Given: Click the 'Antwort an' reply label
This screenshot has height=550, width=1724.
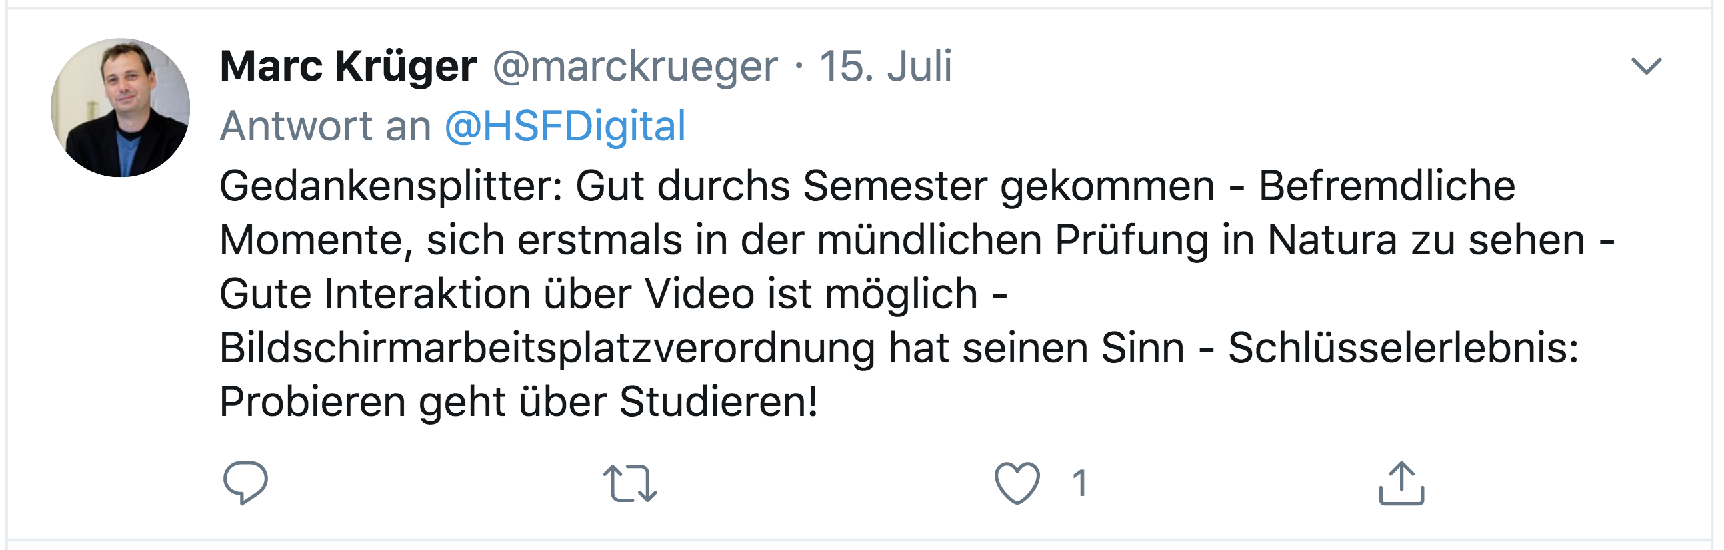Looking at the screenshot, I should (x=325, y=126).
